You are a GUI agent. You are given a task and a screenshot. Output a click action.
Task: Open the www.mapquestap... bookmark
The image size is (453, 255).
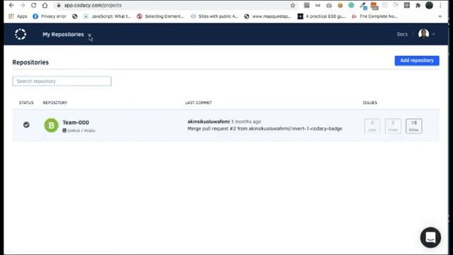point(268,16)
